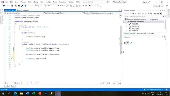Image resolution: width=170 pixels, height=96 pixels.
Task: Toggle auto hide pin on Solution Explorer
Action: tap(163, 10)
